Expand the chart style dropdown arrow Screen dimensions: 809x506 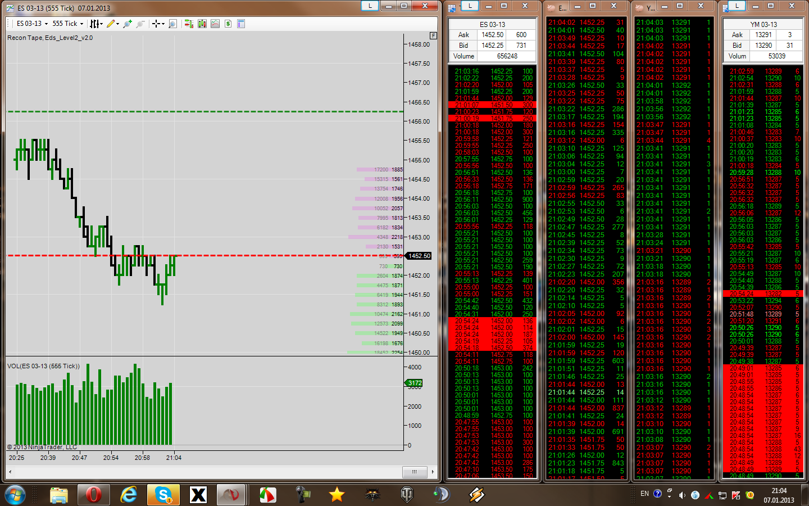point(101,24)
